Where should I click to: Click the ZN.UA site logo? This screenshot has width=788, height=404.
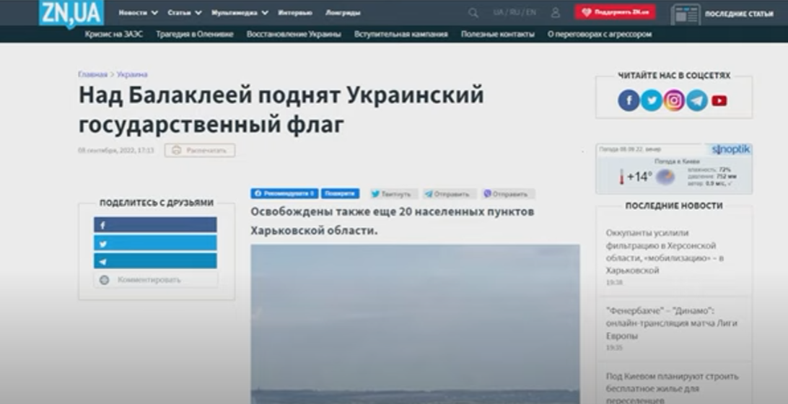coord(71,13)
